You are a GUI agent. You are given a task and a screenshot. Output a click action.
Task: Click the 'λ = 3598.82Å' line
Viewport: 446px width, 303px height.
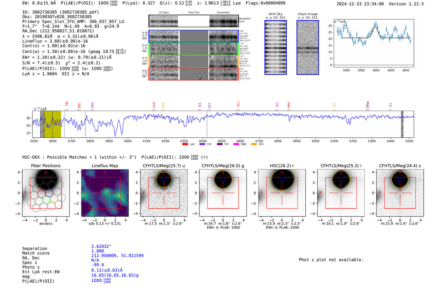tap(60, 36)
